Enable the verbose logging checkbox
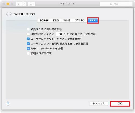Image resolution: width=135 pixels, height=113 pixels. (x=28, y=53)
